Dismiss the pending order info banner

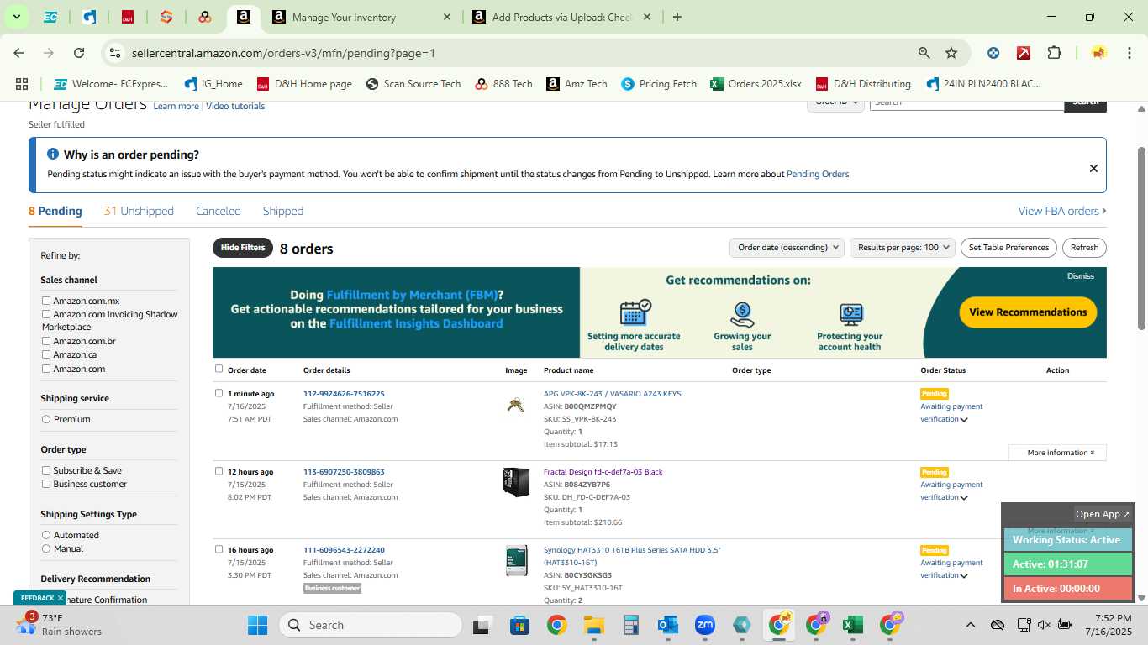pyautogui.click(x=1093, y=168)
